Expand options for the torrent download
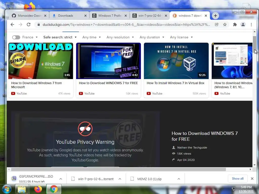The height and width of the screenshot is (194, 259). coord(120,179)
